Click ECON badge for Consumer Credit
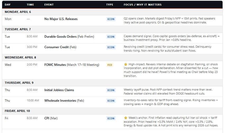Screen dimensions: 226x133 [111, 47]
